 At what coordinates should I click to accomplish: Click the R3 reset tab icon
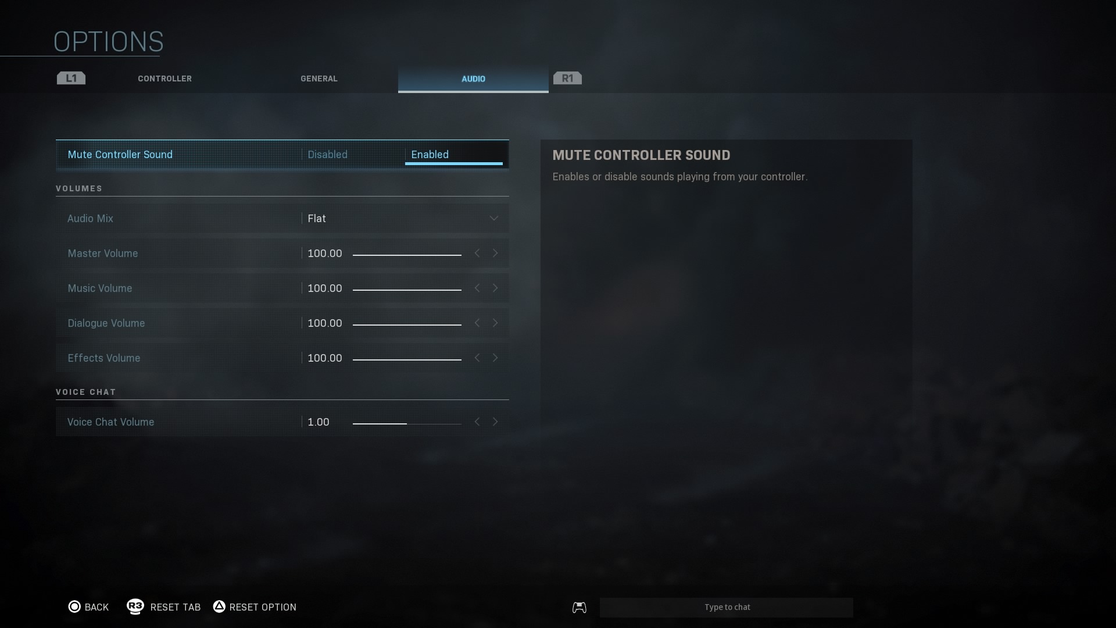(x=135, y=606)
